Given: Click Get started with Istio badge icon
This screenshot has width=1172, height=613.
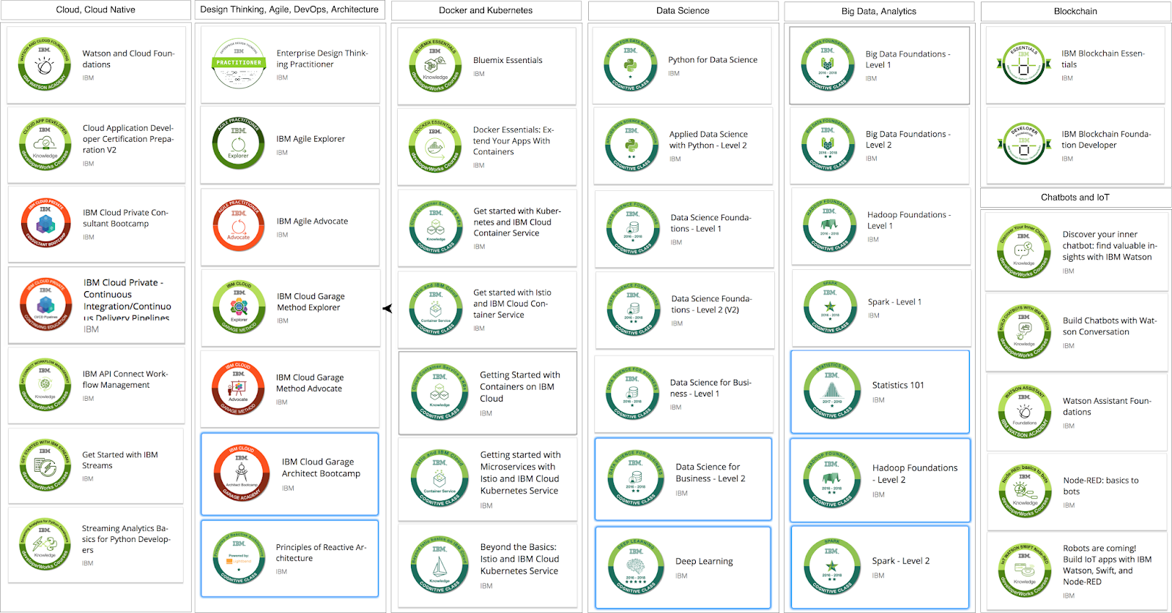Looking at the screenshot, I should 435,309.
